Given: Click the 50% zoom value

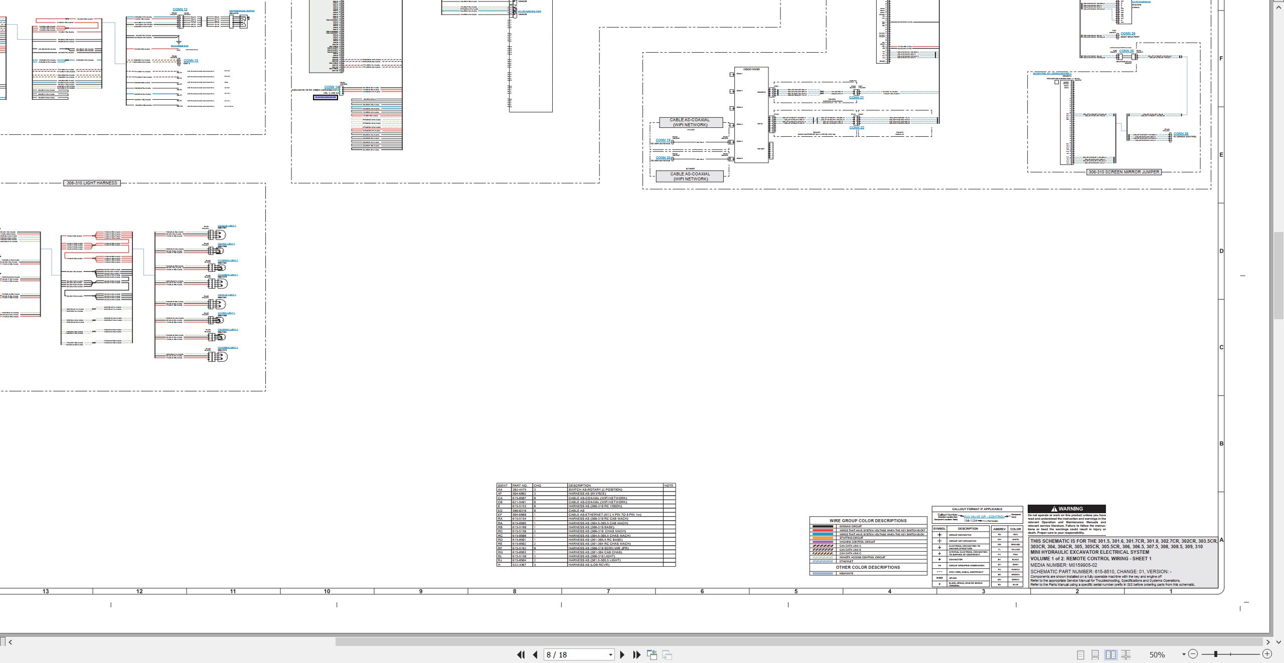Looking at the screenshot, I should coord(1157,654).
